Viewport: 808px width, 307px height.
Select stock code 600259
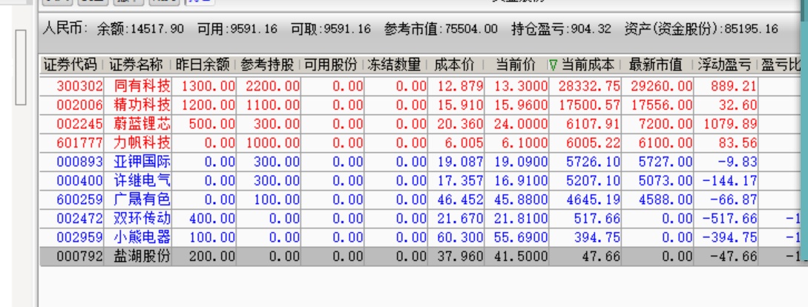pos(80,199)
